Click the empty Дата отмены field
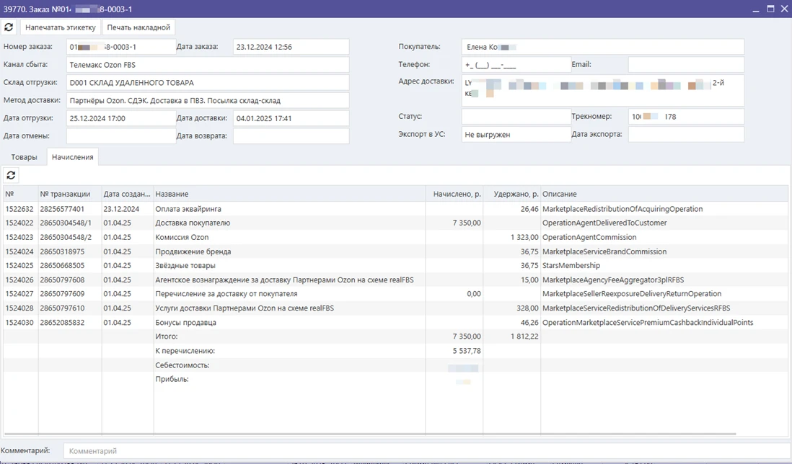 pyautogui.click(x=120, y=133)
